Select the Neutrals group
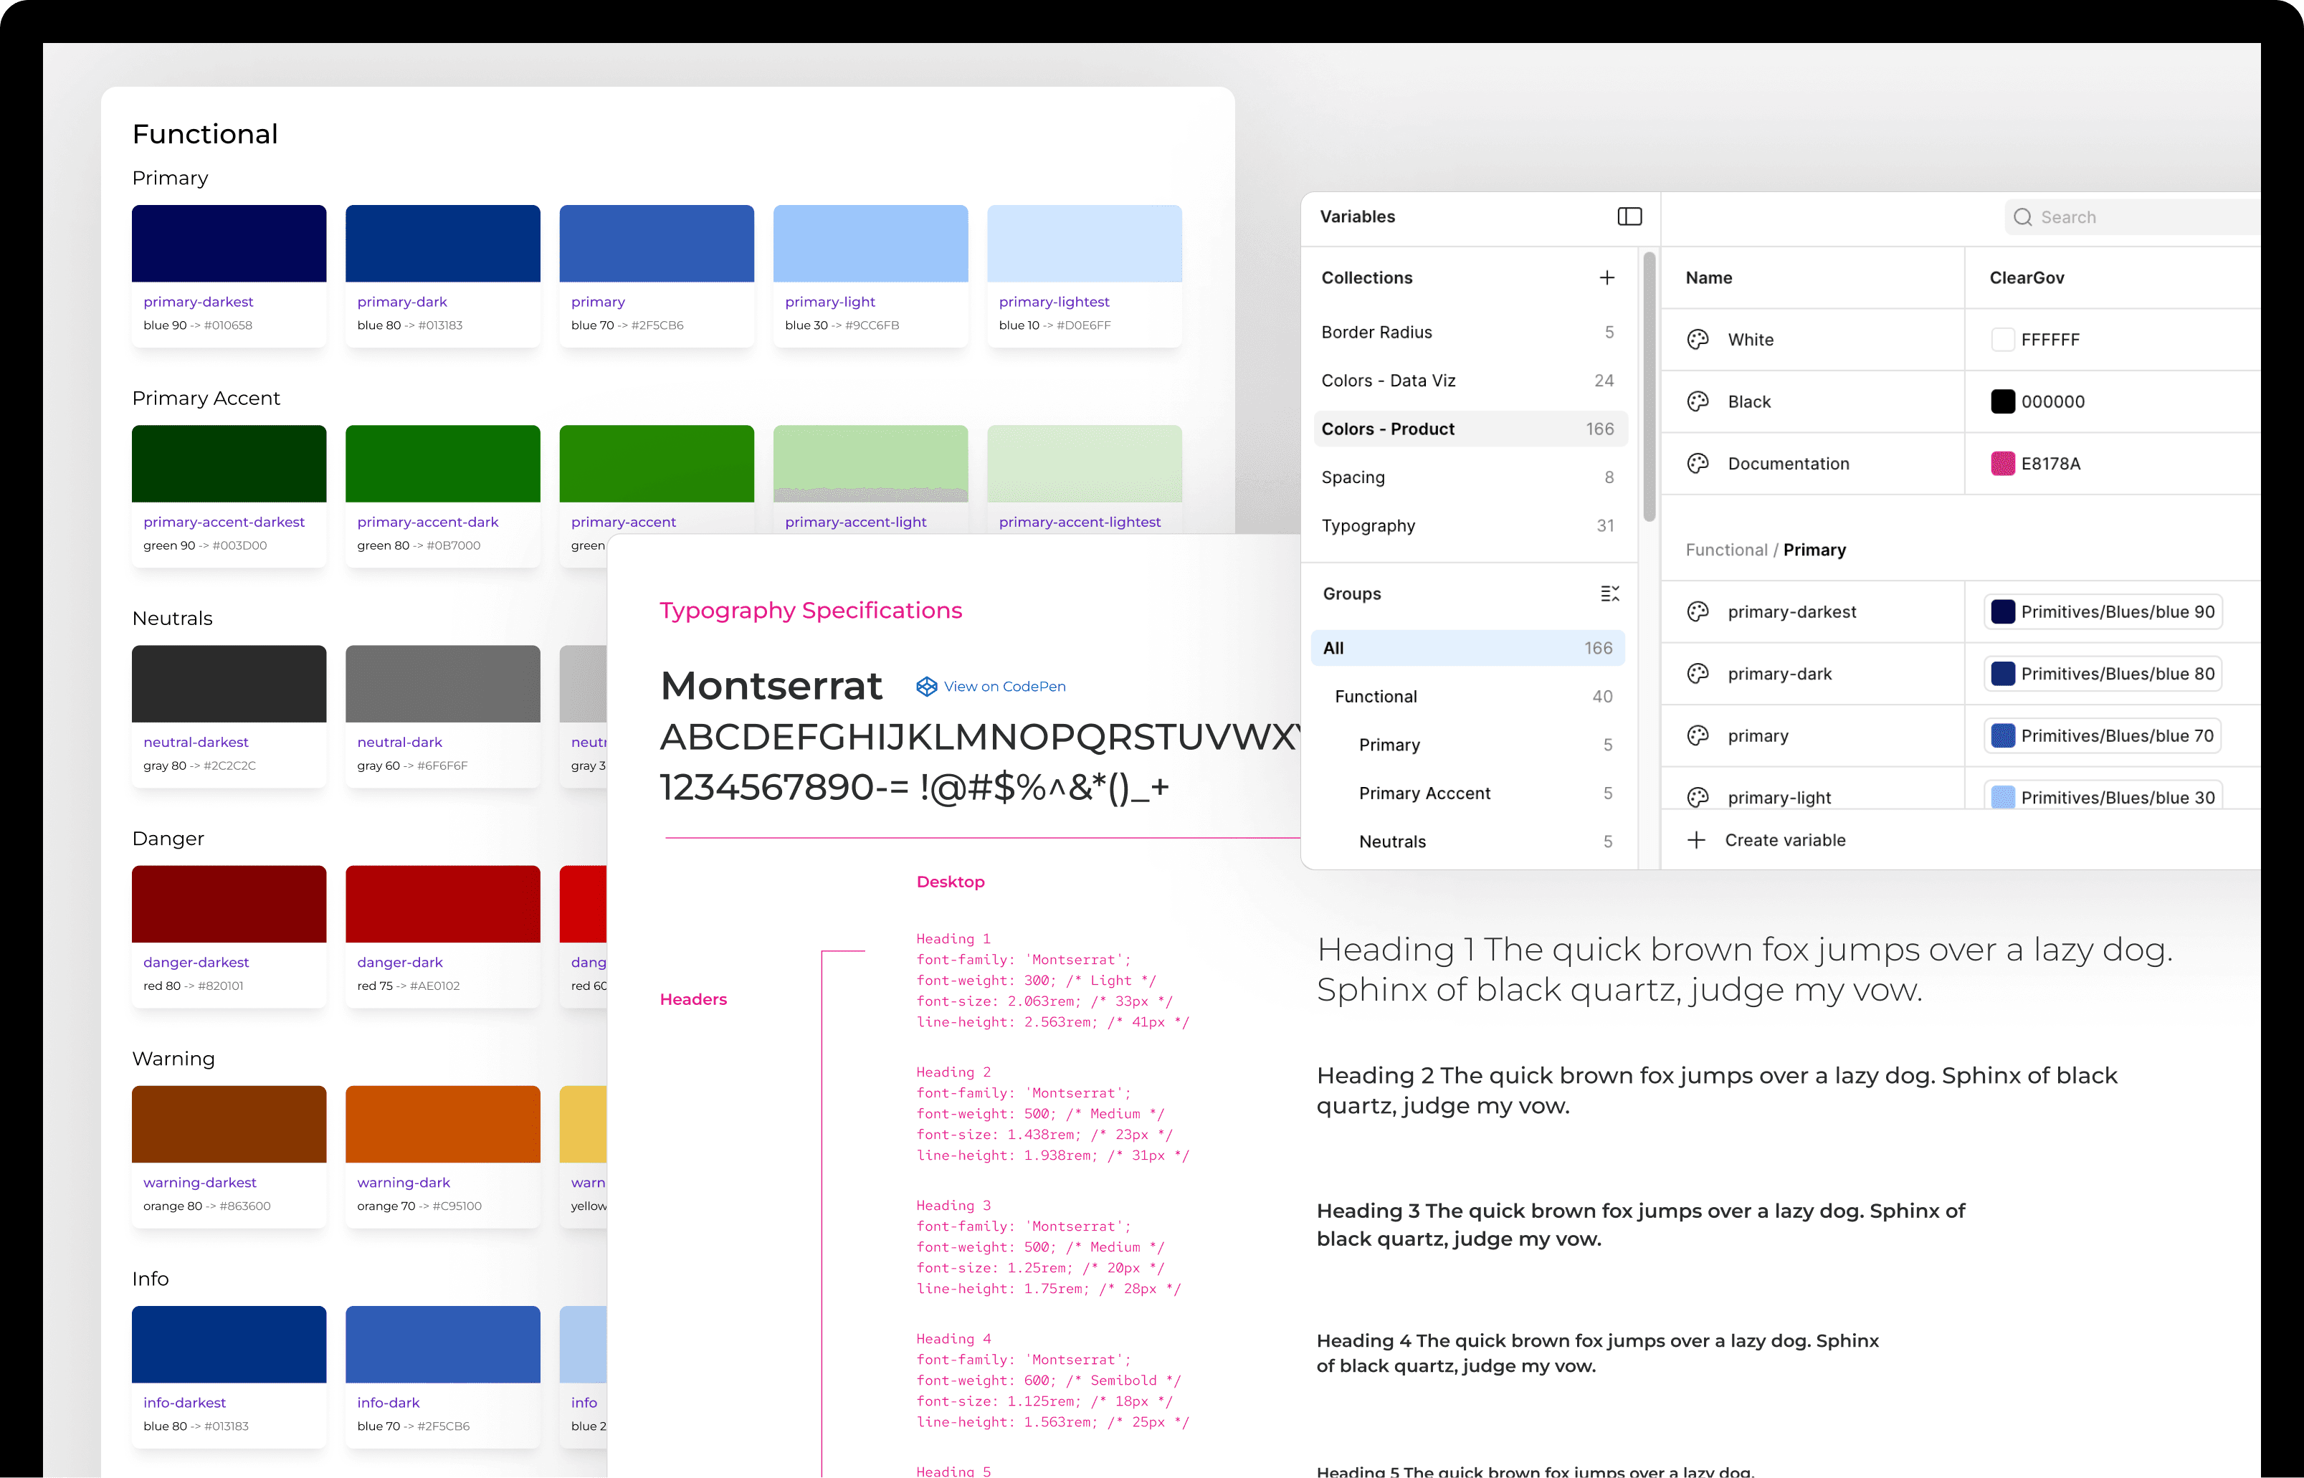 click(x=1392, y=841)
